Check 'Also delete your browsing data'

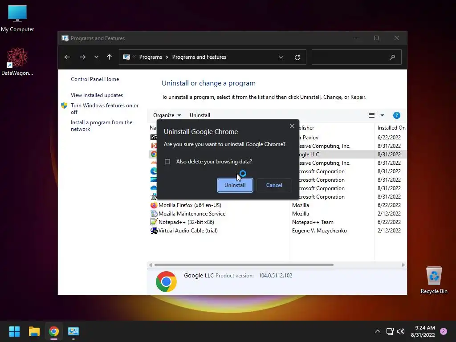[167, 162]
